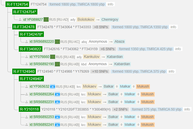The image size is (193, 129).
Task: Open the info link for R-FT124940
Action: point(171,72)
